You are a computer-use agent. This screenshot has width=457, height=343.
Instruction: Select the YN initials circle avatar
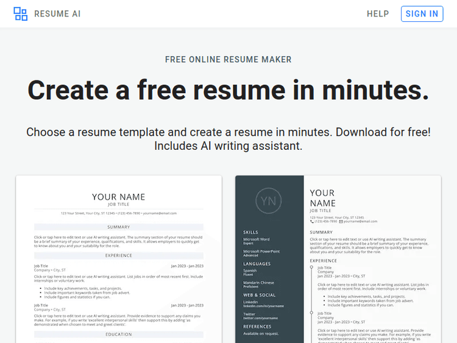[x=269, y=201]
